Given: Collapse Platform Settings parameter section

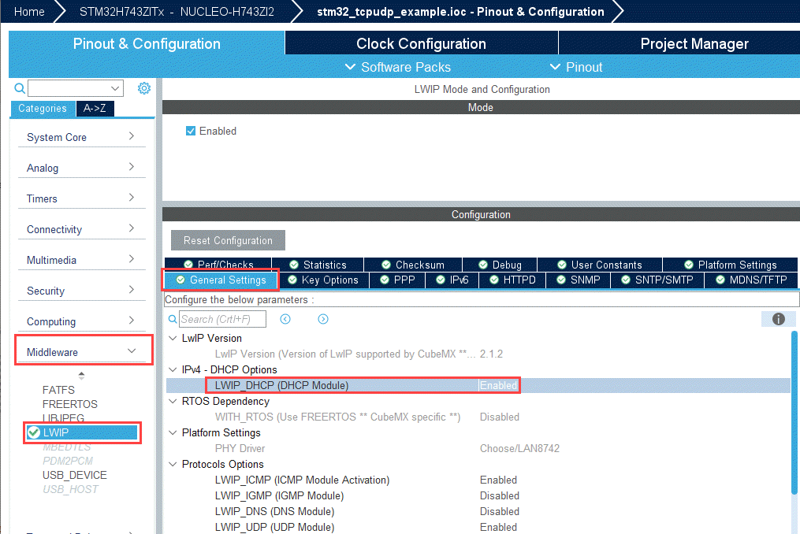Looking at the screenshot, I should pyautogui.click(x=173, y=432).
